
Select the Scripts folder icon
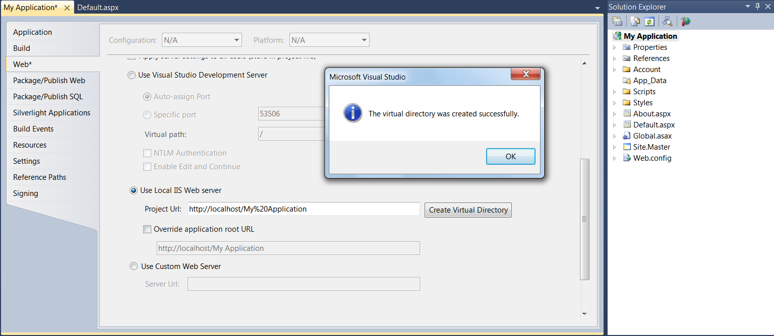click(x=627, y=92)
